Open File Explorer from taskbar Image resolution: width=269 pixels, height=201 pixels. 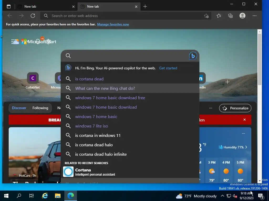click(58, 196)
